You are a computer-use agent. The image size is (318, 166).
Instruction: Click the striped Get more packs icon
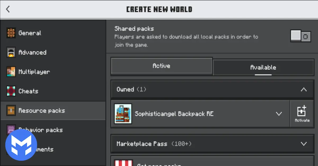[x=123, y=163]
